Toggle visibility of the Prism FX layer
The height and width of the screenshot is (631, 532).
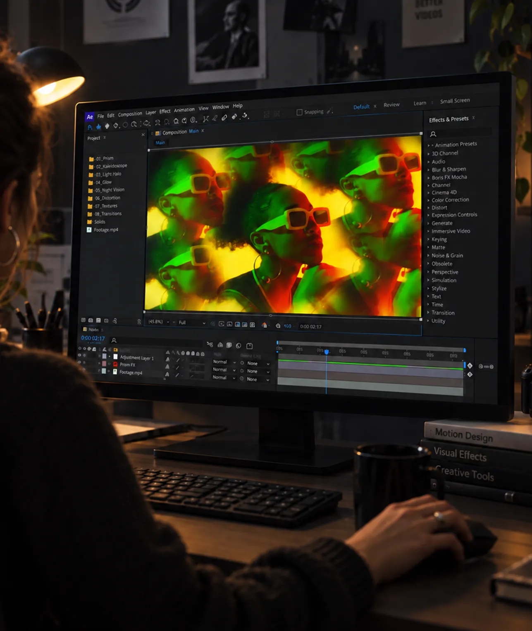coord(79,362)
